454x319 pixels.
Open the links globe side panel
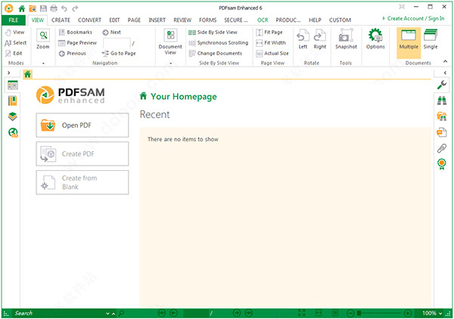click(13, 133)
